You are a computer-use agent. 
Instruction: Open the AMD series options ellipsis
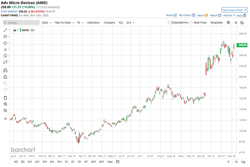pyautogui.click(x=18, y=30)
